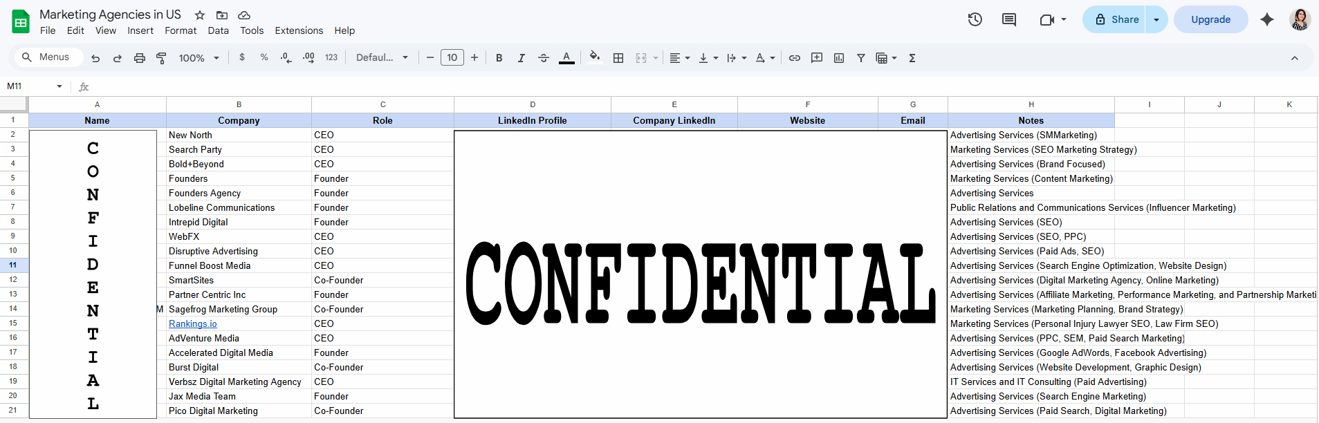Open the View menu
1319x423 pixels.
click(106, 30)
